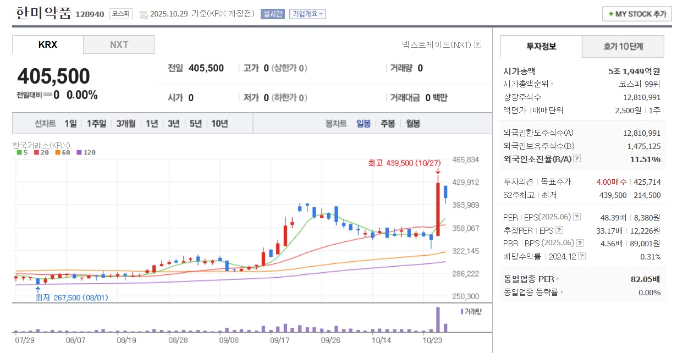The height and width of the screenshot is (353, 688).
Task: Click the purple 거래량 legend icon
Action: 461,311
